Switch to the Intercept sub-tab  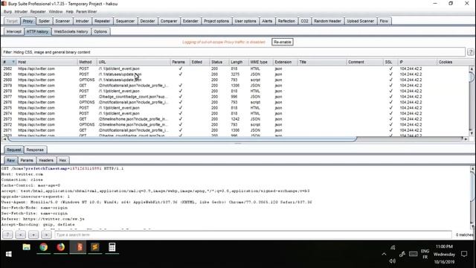click(x=14, y=31)
